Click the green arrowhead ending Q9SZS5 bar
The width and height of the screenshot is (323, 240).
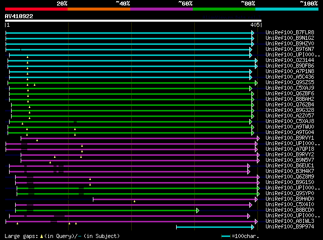[256, 83]
